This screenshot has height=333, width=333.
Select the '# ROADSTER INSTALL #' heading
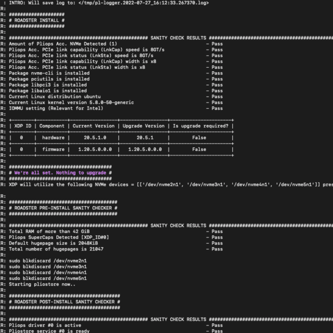pos(36,20)
